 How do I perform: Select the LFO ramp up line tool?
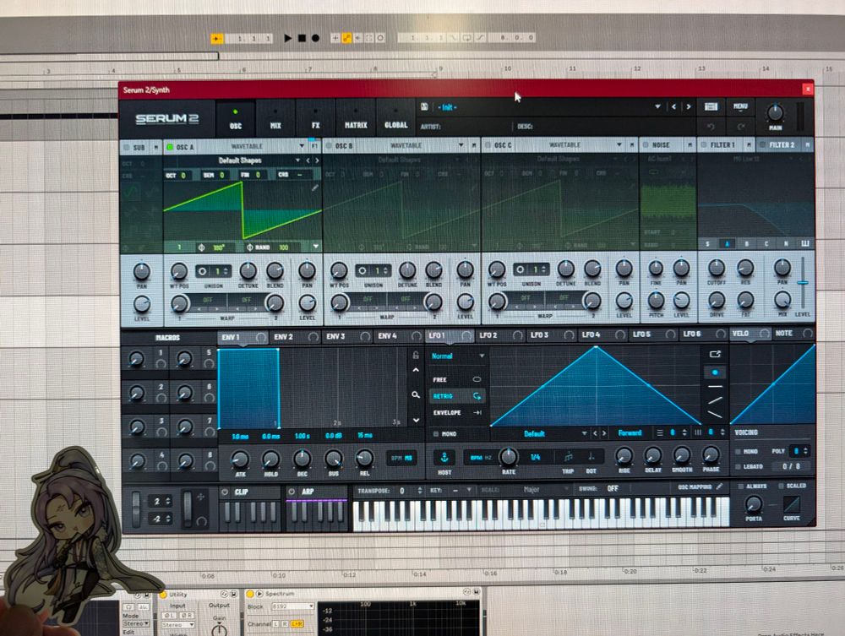(x=715, y=400)
